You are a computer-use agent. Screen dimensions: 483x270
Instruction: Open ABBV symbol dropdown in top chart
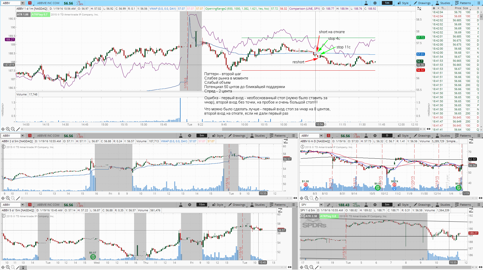point(23,3)
